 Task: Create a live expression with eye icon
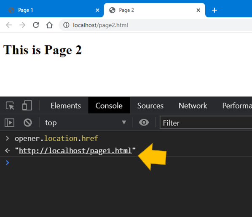click(144, 122)
